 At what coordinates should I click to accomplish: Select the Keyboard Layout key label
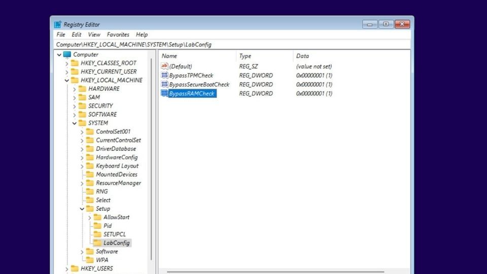coord(117,166)
